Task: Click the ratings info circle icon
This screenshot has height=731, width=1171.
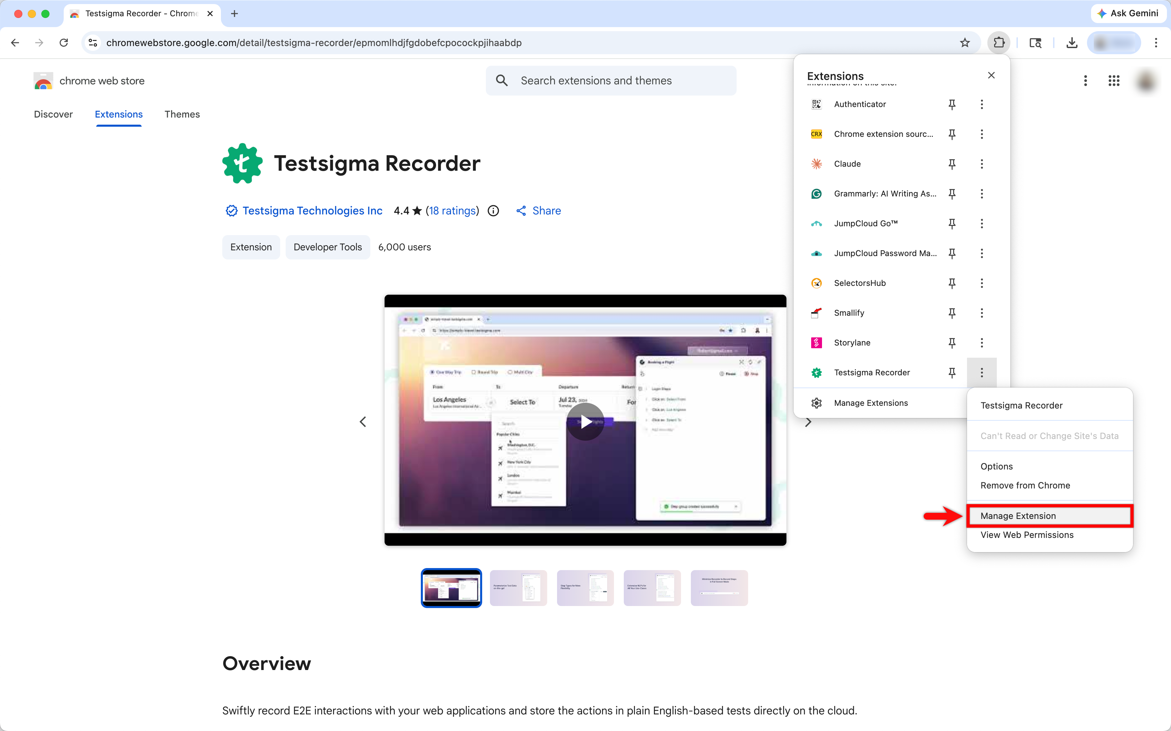Action: pyautogui.click(x=493, y=211)
